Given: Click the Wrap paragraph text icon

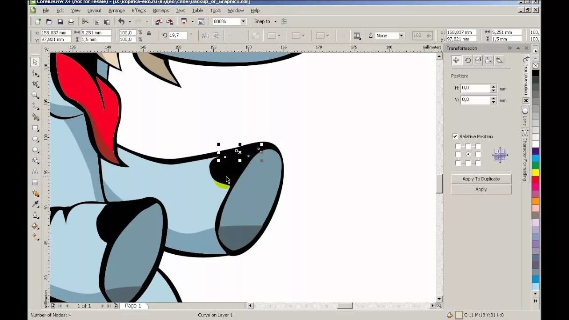Looking at the screenshot, I should pos(357,36).
